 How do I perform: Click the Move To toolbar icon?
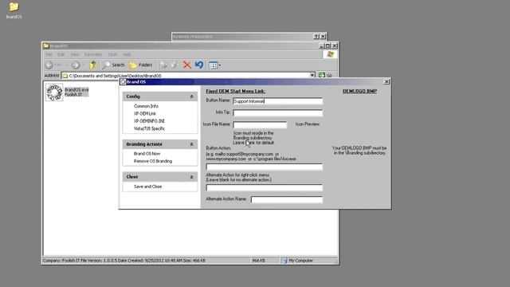(163, 65)
